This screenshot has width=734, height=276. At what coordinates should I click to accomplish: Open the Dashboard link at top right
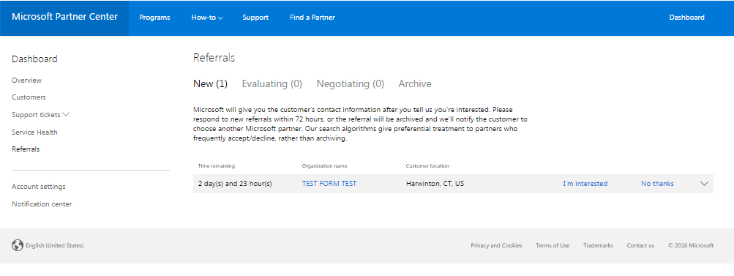point(686,18)
